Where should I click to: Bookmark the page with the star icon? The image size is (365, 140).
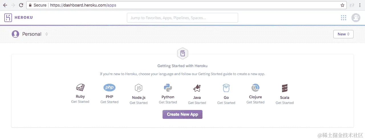(x=342, y=5)
